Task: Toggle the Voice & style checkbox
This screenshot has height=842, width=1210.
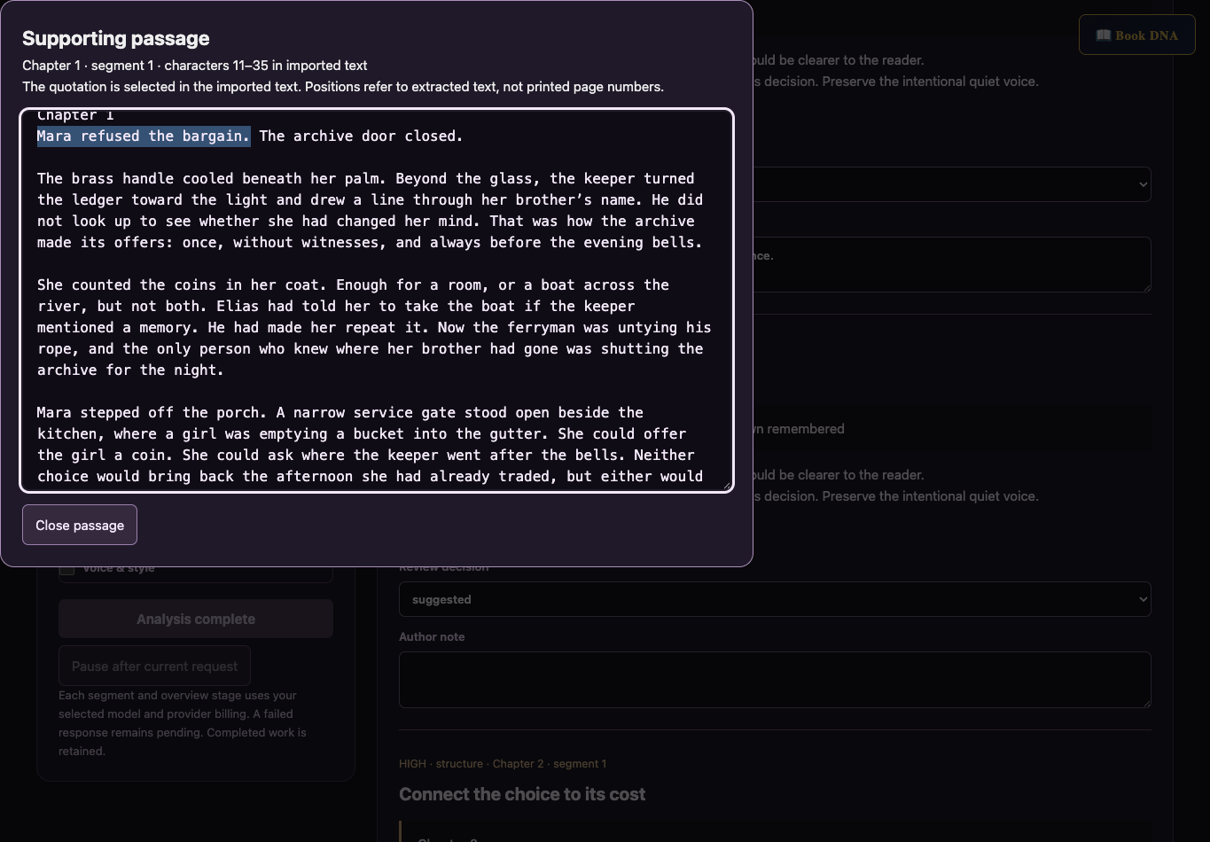Action: [x=66, y=569]
